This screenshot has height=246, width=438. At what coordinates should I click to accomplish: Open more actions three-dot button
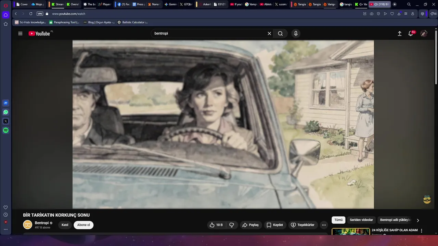pos(324,225)
